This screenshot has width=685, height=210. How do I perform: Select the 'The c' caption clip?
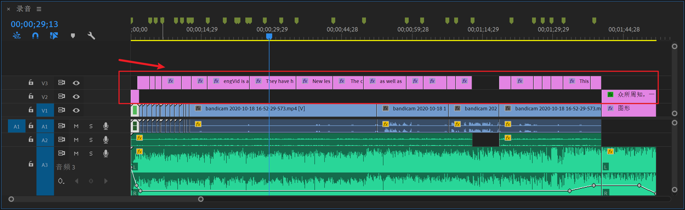tap(348, 83)
